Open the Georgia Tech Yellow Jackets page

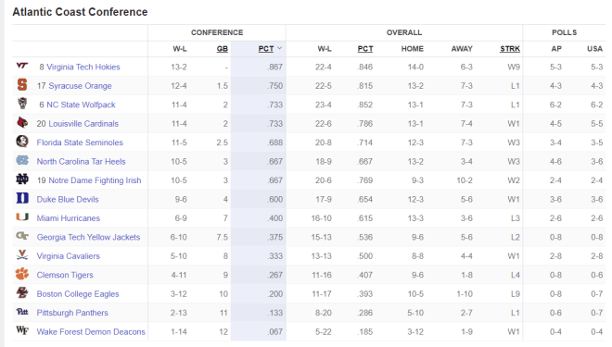88,237
